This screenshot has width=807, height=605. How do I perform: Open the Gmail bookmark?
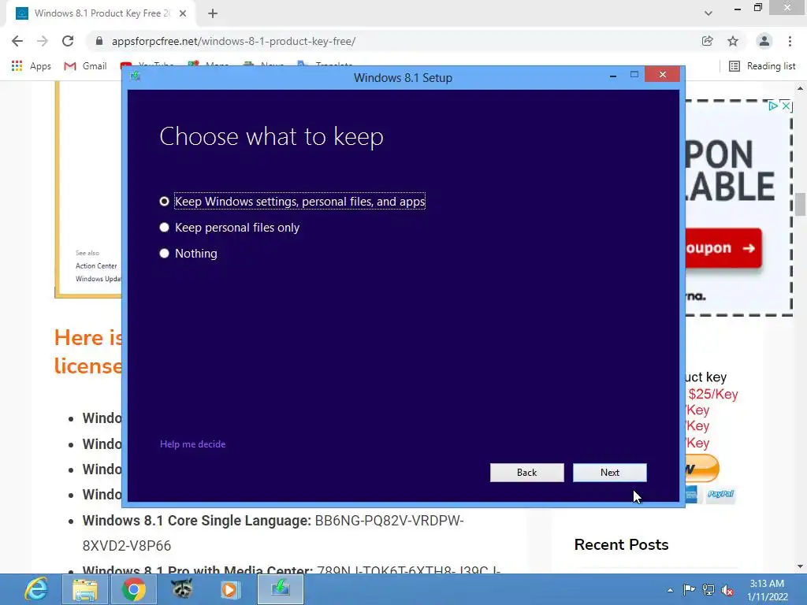tap(85, 66)
